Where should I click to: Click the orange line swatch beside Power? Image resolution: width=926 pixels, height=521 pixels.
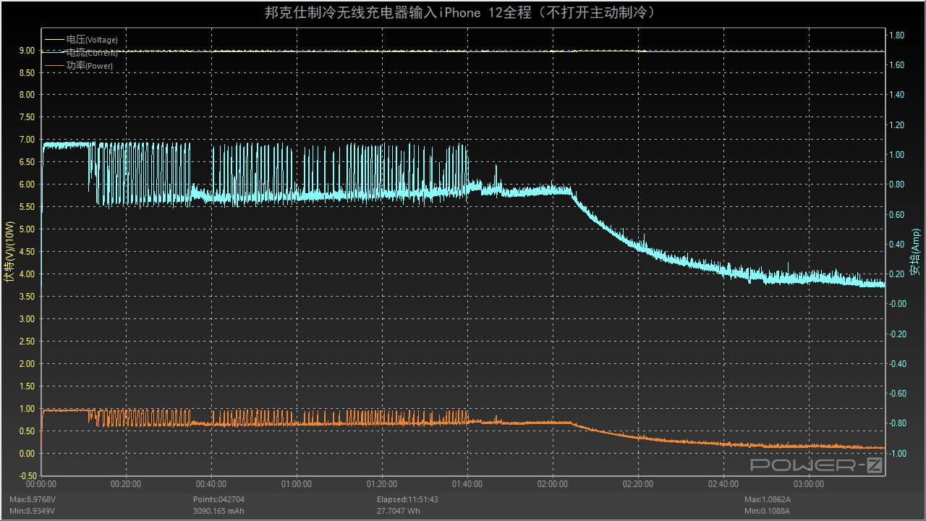coord(54,66)
